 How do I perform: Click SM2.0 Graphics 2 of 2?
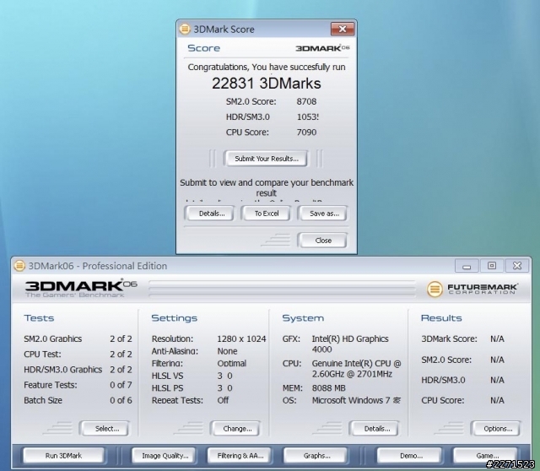pos(78,338)
